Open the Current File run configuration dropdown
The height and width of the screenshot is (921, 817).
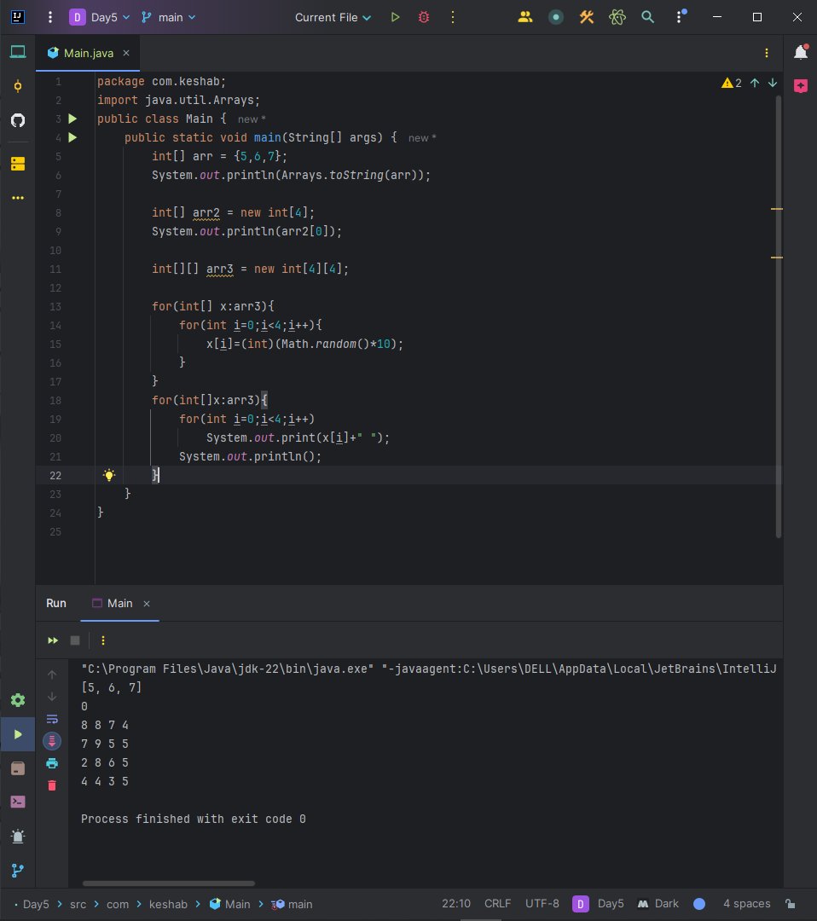pyautogui.click(x=333, y=18)
